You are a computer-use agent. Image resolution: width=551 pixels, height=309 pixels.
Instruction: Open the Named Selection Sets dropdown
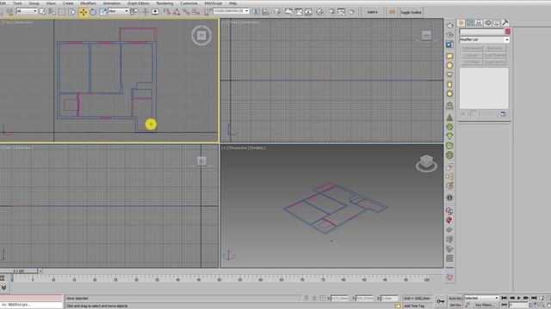coord(232,11)
